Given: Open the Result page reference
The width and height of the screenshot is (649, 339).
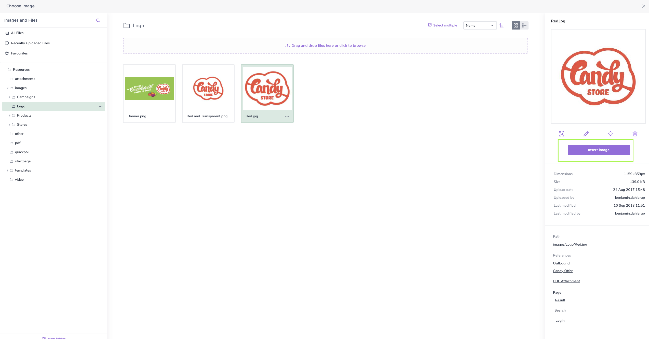Looking at the screenshot, I should coord(560,300).
